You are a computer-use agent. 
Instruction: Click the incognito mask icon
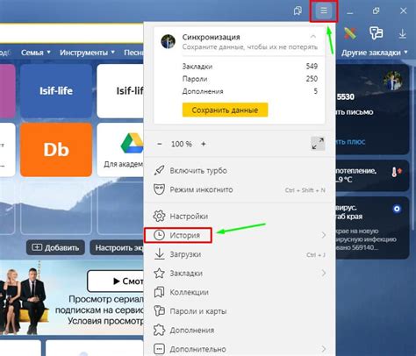[160, 189]
